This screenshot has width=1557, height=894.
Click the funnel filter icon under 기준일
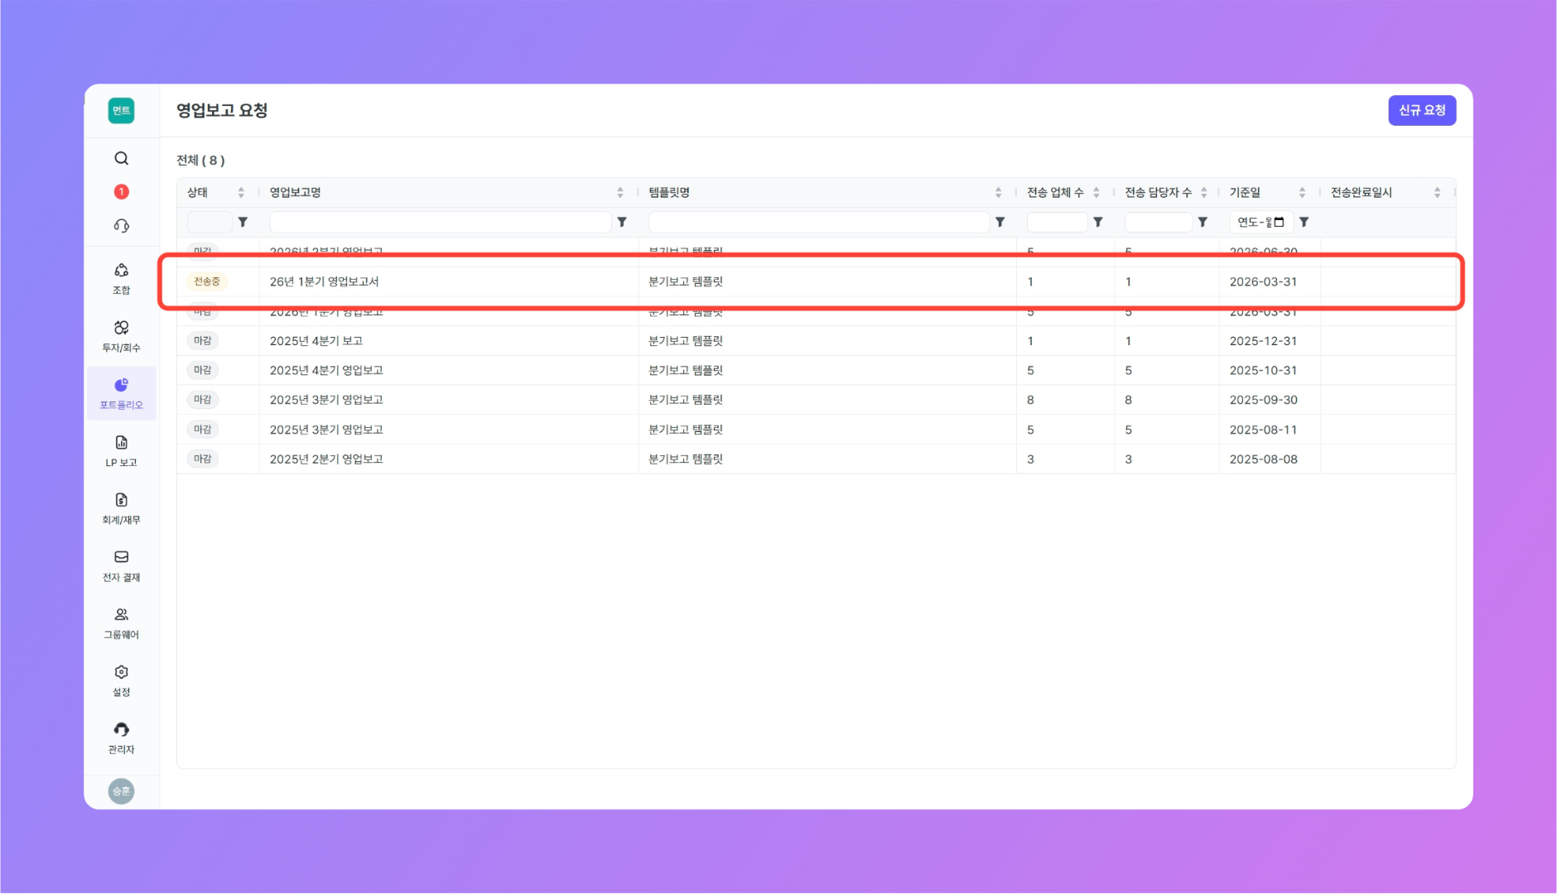1304,222
